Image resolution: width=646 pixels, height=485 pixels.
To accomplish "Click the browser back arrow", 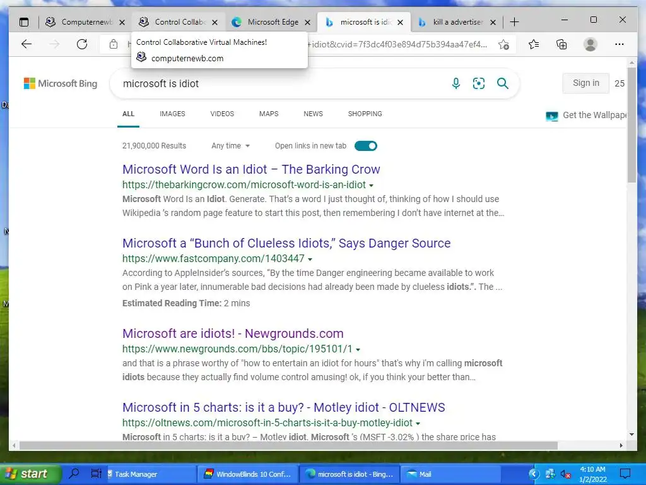I will pyautogui.click(x=26, y=44).
